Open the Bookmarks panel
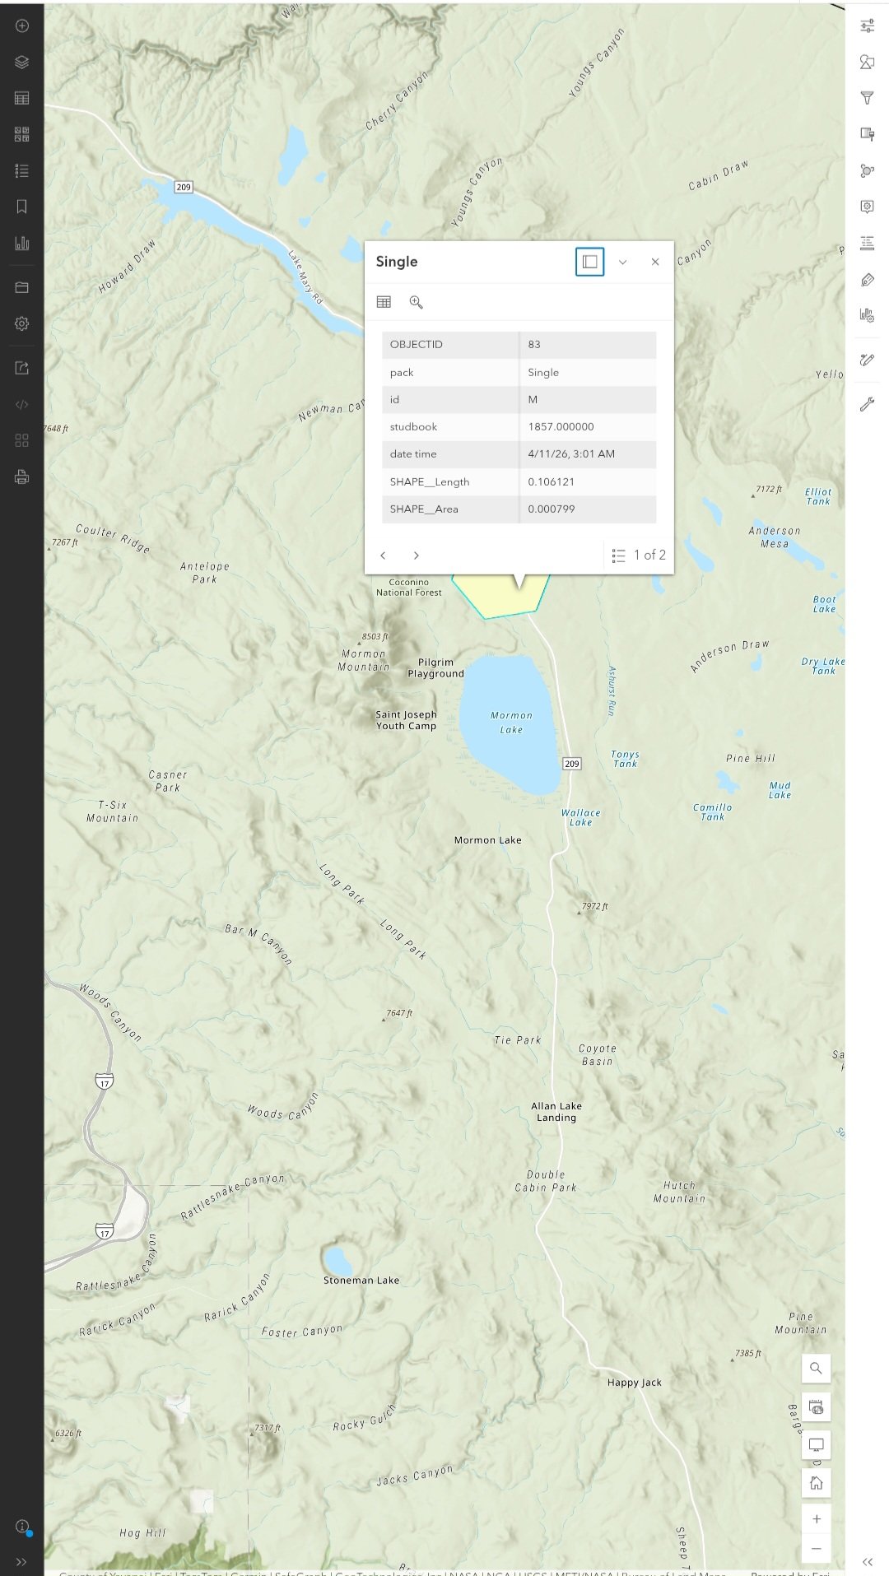 point(22,207)
